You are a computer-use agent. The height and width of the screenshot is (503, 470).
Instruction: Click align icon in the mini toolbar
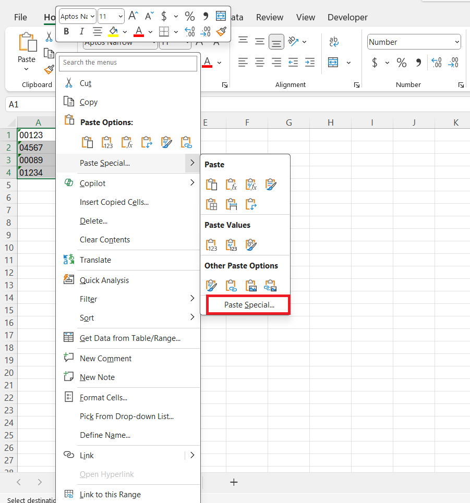(x=97, y=31)
